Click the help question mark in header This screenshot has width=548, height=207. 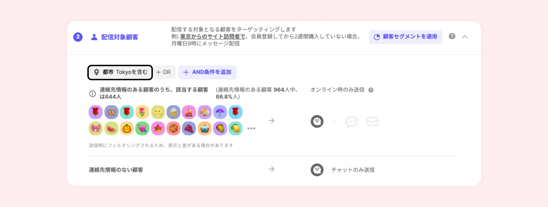coord(452,36)
